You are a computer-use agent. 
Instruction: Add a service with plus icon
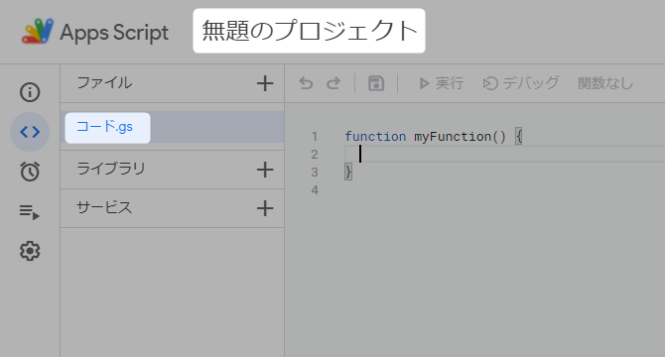coord(265,208)
